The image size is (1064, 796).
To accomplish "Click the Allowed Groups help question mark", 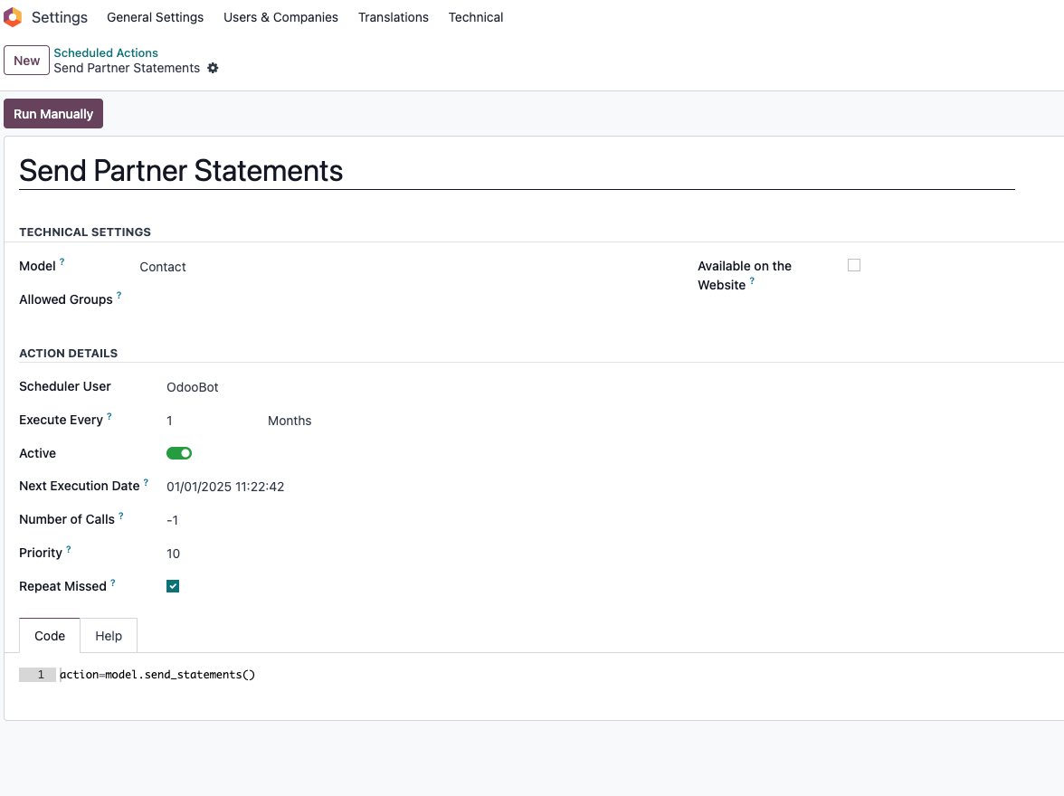I will pyautogui.click(x=119, y=295).
